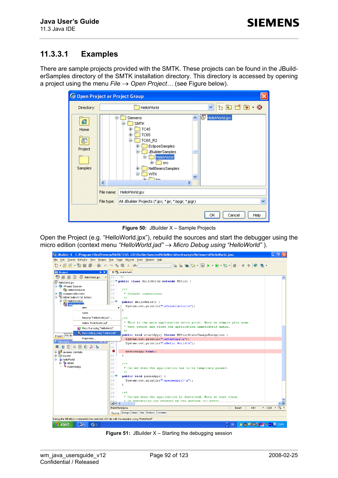
Task: Switch to the Source tab below the editor
Action: (x=116, y=413)
